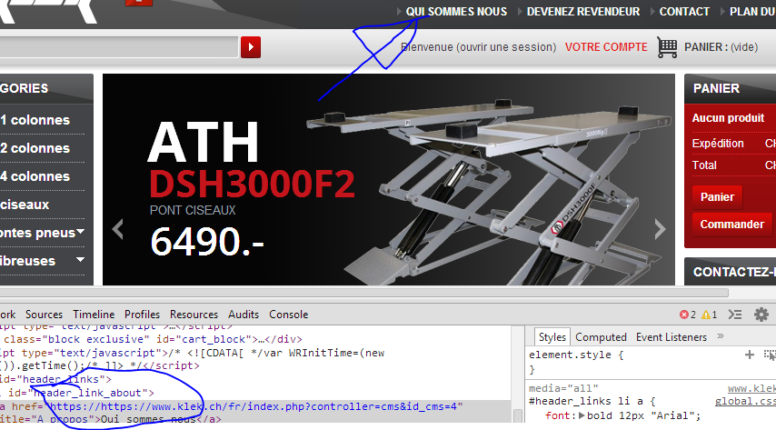Open the Resources panel
The image size is (776, 430).
194,315
